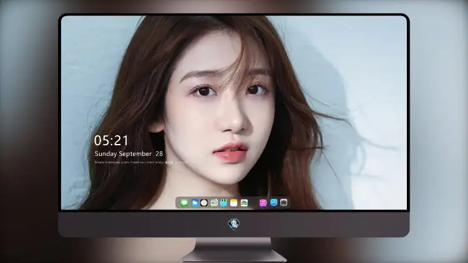
Task: Click the 05:21 clock display
Action: 111,140
